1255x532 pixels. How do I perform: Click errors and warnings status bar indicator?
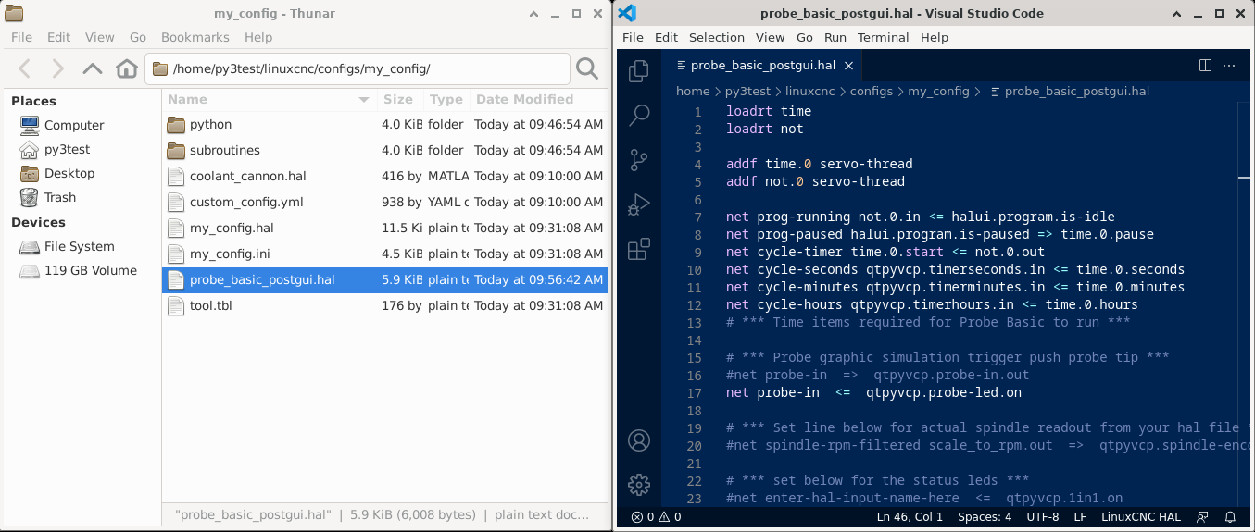click(x=656, y=517)
